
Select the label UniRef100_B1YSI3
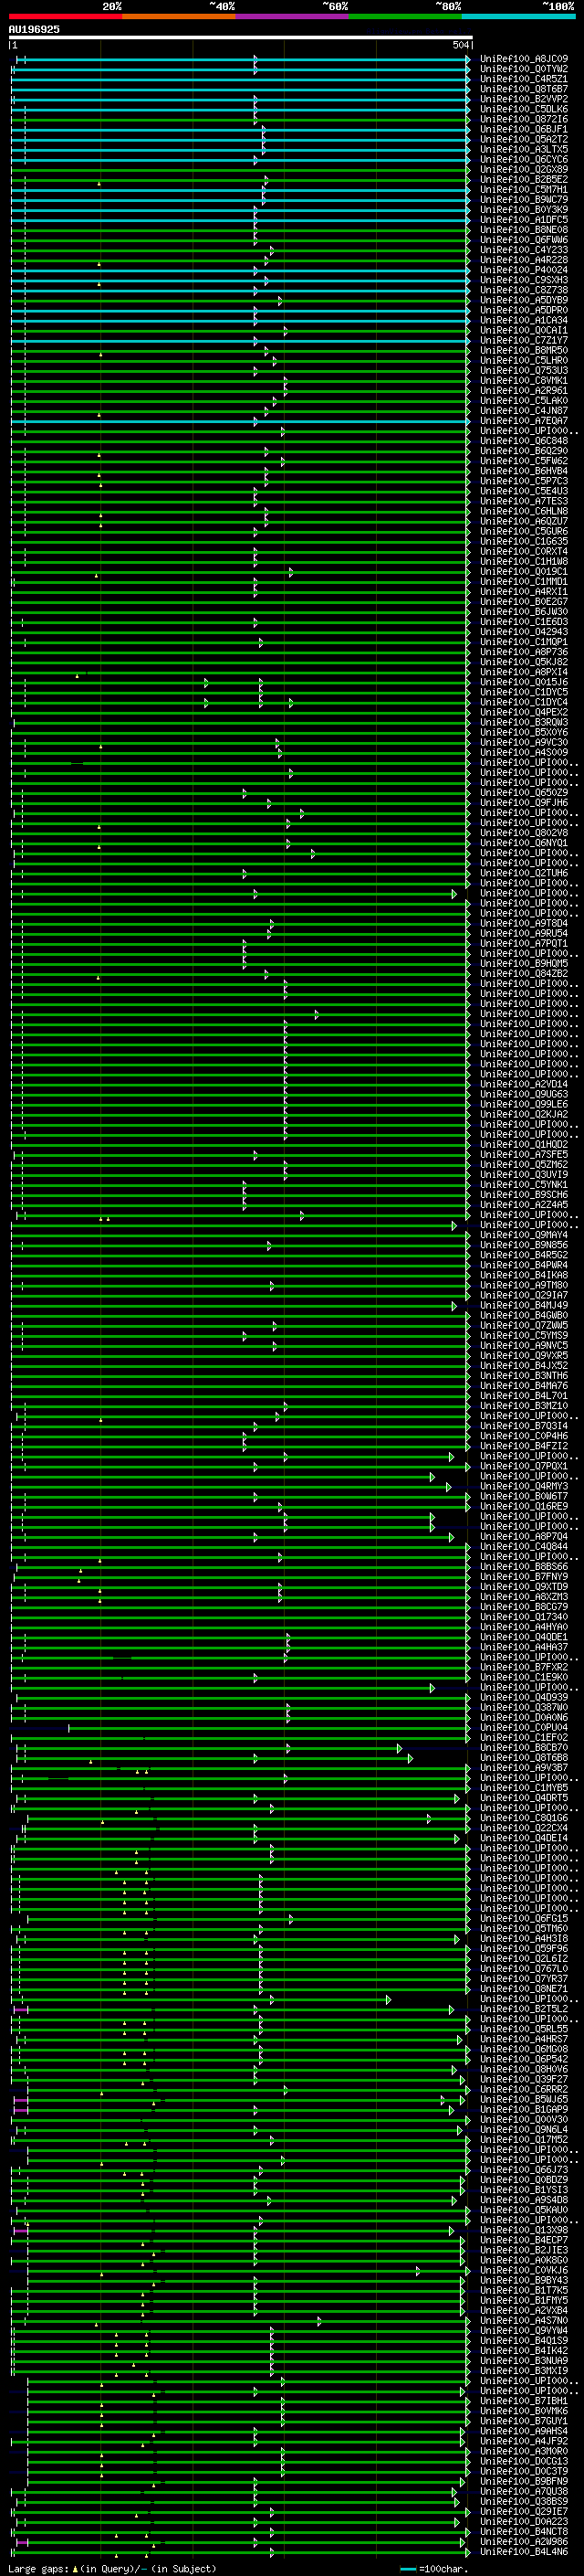coord(523,2190)
